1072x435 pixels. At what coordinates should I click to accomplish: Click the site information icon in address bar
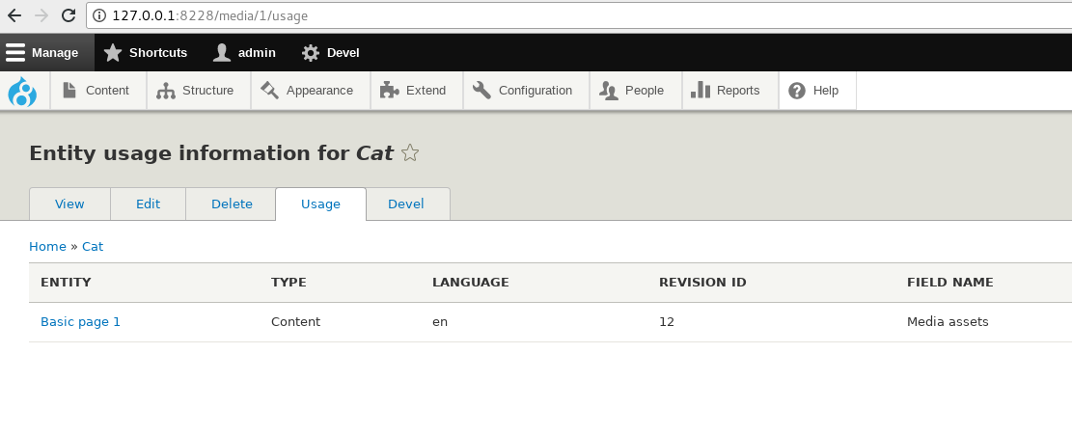pyautogui.click(x=99, y=15)
